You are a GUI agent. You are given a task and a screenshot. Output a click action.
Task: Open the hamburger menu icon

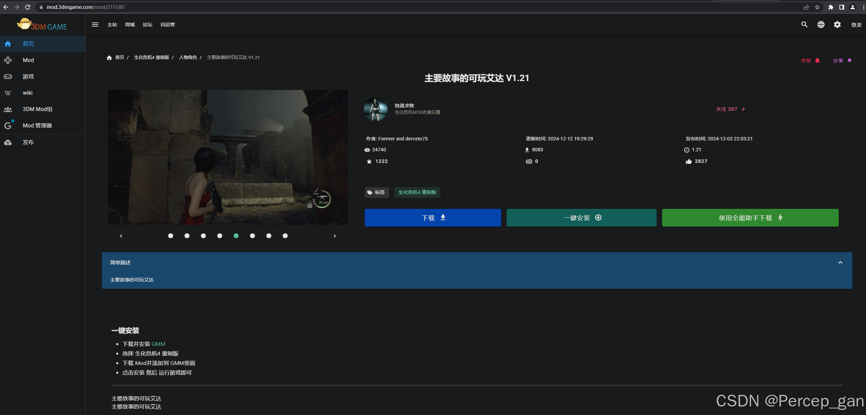[95, 25]
